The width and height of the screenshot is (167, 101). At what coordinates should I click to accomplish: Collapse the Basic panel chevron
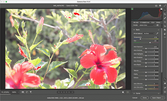(x=134, y=30)
